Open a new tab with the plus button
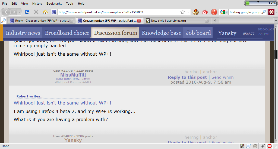Screen dimensions: 278x149 click(x=215, y=21)
